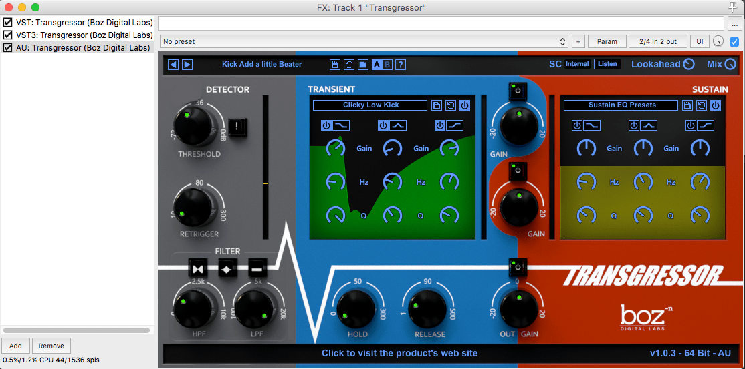The width and height of the screenshot is (745, 369).
Task: Toggle Transient EQ power button
Action: click(465, 105)
